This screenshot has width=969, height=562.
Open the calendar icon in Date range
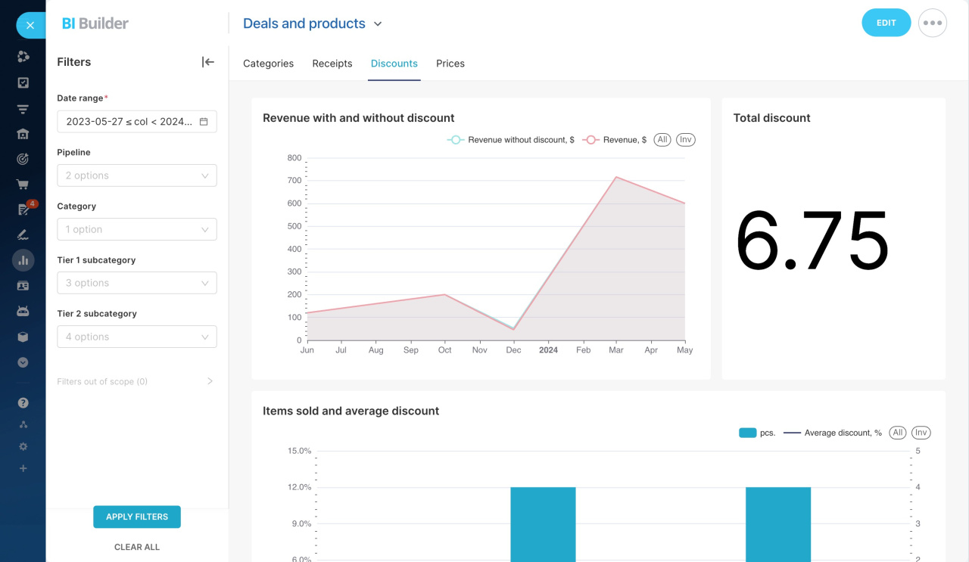[x=204, y=122]
